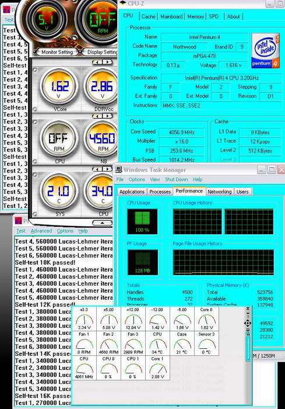The image size is (285, 409).
Task: Click the Display Setting button
Action: (101, 52)
